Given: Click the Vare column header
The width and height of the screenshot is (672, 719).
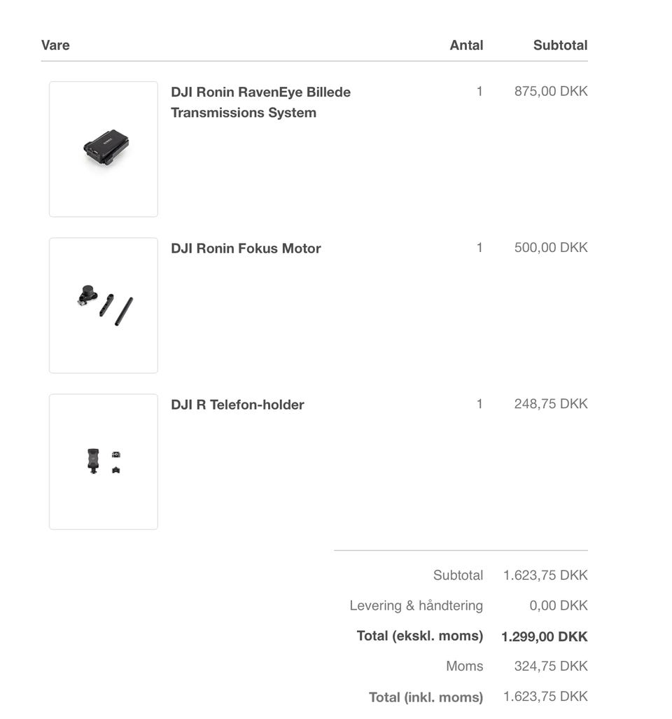Looking at the screenshot, I should point(55,46).
